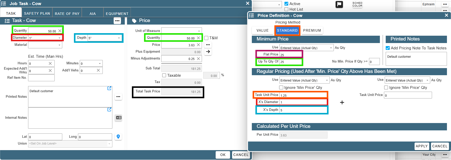The image size is (451, 160).
Task: Click the Plus Equipment arrow button
Action: tap(208, 52)
